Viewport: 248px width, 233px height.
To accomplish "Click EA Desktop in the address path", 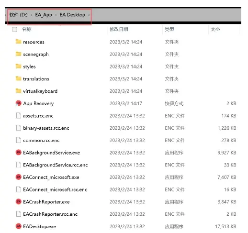I will (72, 15).
